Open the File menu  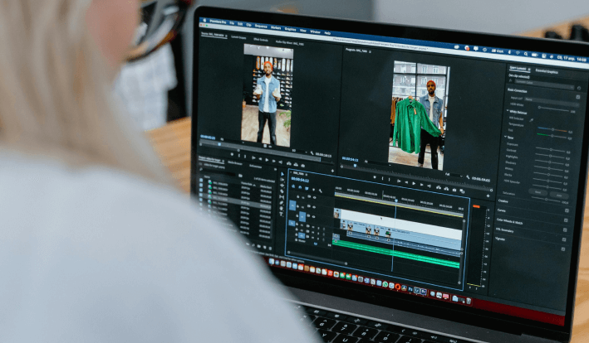click(232, 23)
